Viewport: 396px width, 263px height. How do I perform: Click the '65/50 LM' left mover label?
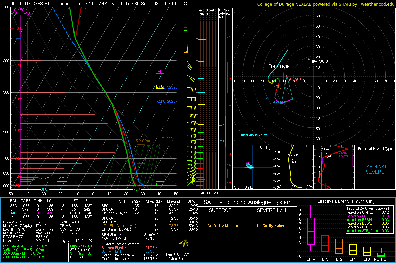[x=277, y=102]
